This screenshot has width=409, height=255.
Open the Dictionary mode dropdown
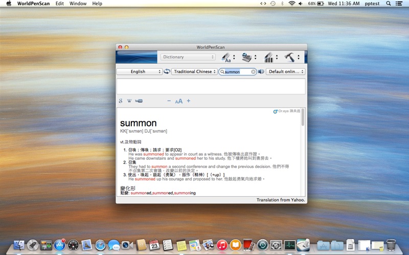click(188, 57)
